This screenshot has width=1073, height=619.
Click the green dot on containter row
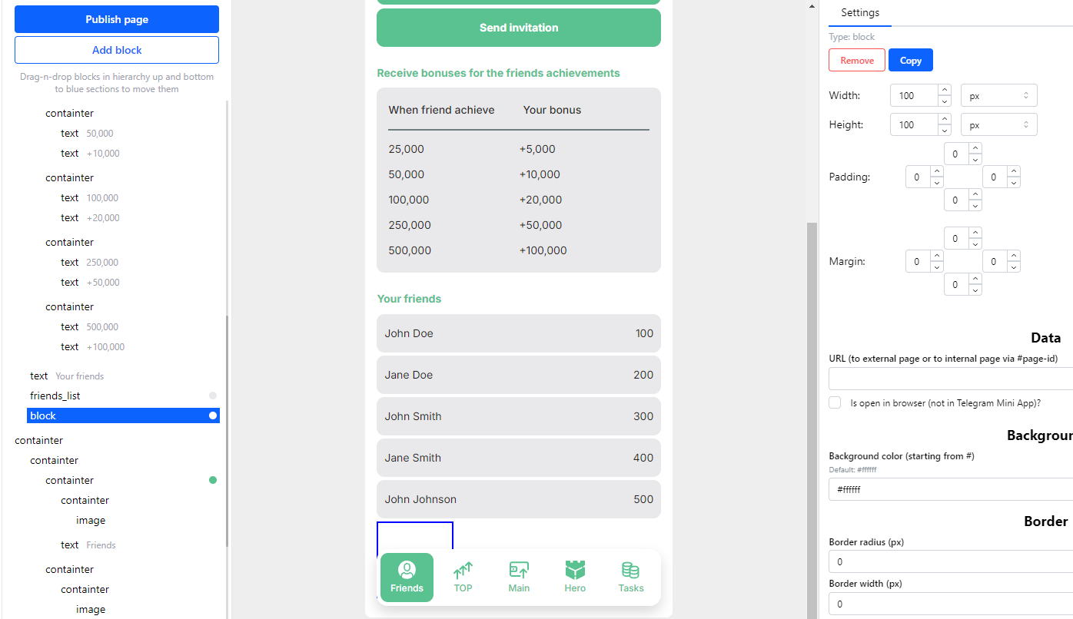point(213,480)
